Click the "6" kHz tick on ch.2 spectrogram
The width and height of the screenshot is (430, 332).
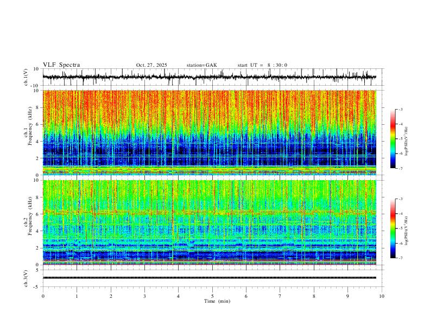point(38,214)
